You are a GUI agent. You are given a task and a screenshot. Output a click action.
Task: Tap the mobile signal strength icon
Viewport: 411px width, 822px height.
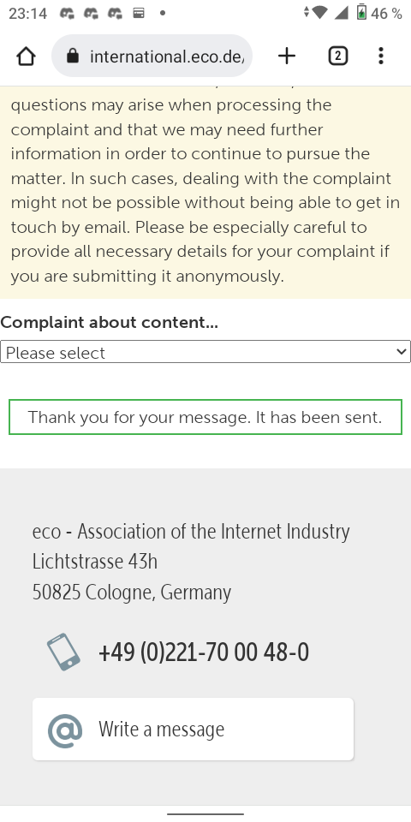coord(342,13)
